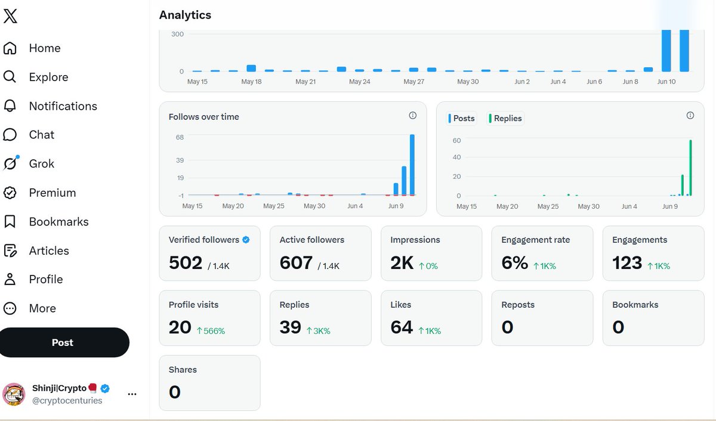Click the Profile person icon
The image size is (716, 421).
pyautogui.click(x=10, y=279)
